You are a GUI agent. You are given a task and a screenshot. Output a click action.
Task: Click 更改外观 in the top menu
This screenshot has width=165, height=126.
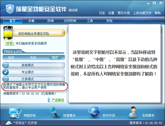tap(123, 13)
